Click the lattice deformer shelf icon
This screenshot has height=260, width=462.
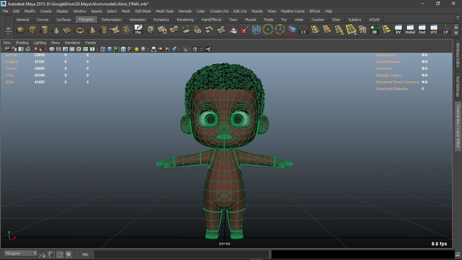tap(256, 30)
